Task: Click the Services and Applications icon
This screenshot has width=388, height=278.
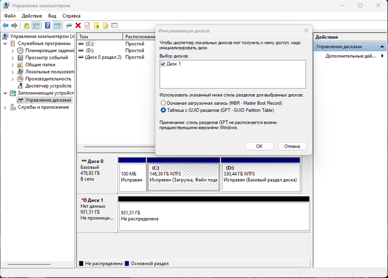Action: (13, 107)
